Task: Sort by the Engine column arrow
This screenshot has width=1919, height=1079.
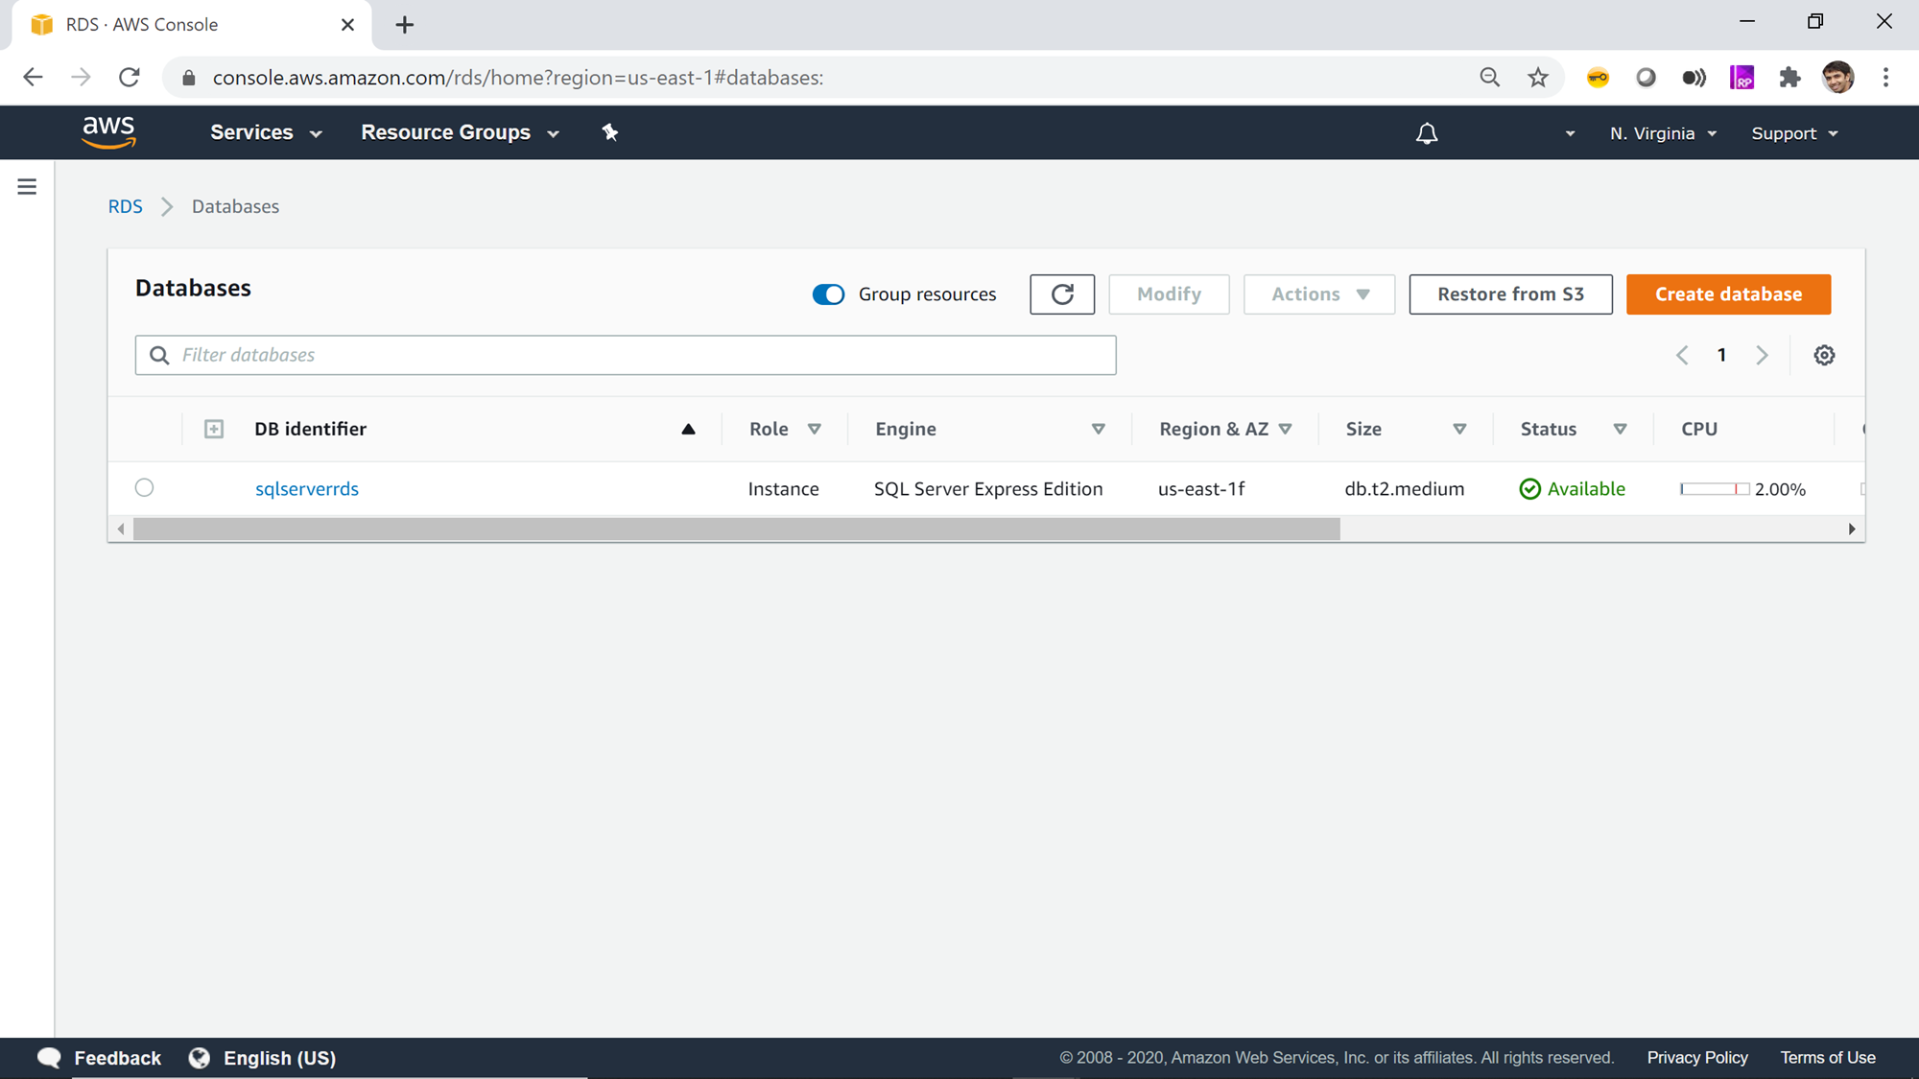Action: coord(1098,429)
